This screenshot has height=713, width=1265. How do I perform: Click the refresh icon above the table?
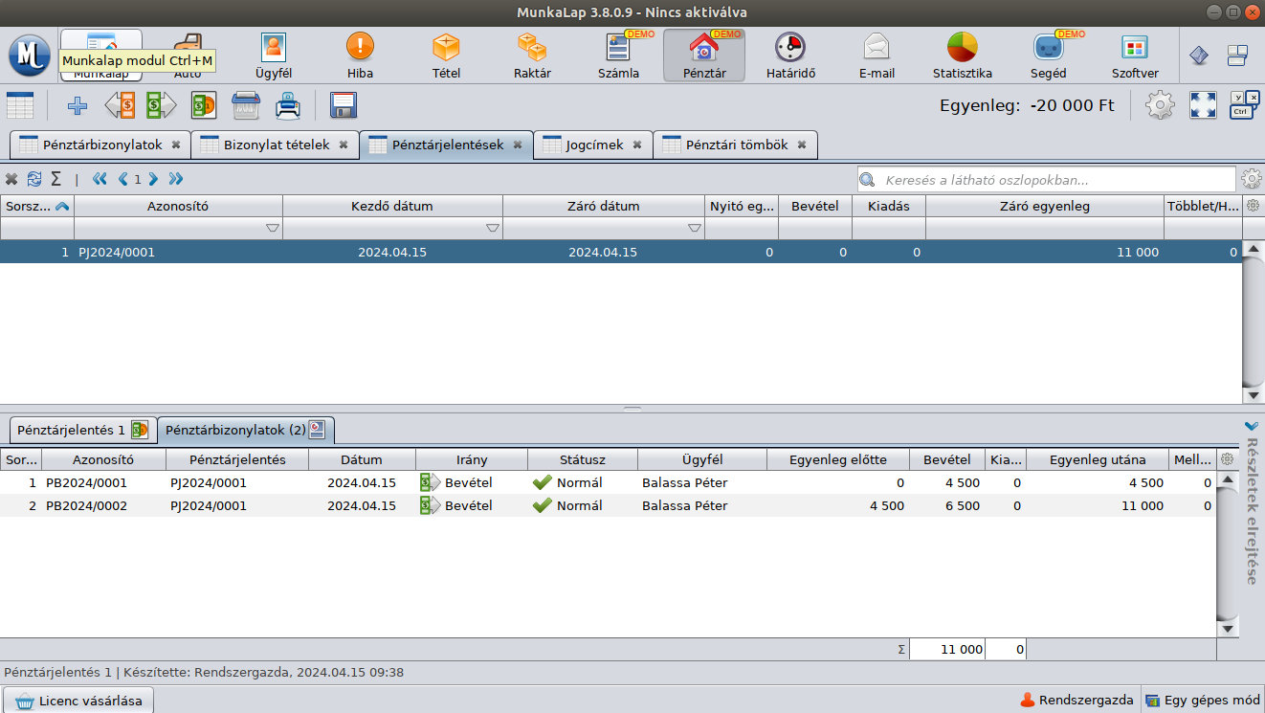click(x=34, y=179)
